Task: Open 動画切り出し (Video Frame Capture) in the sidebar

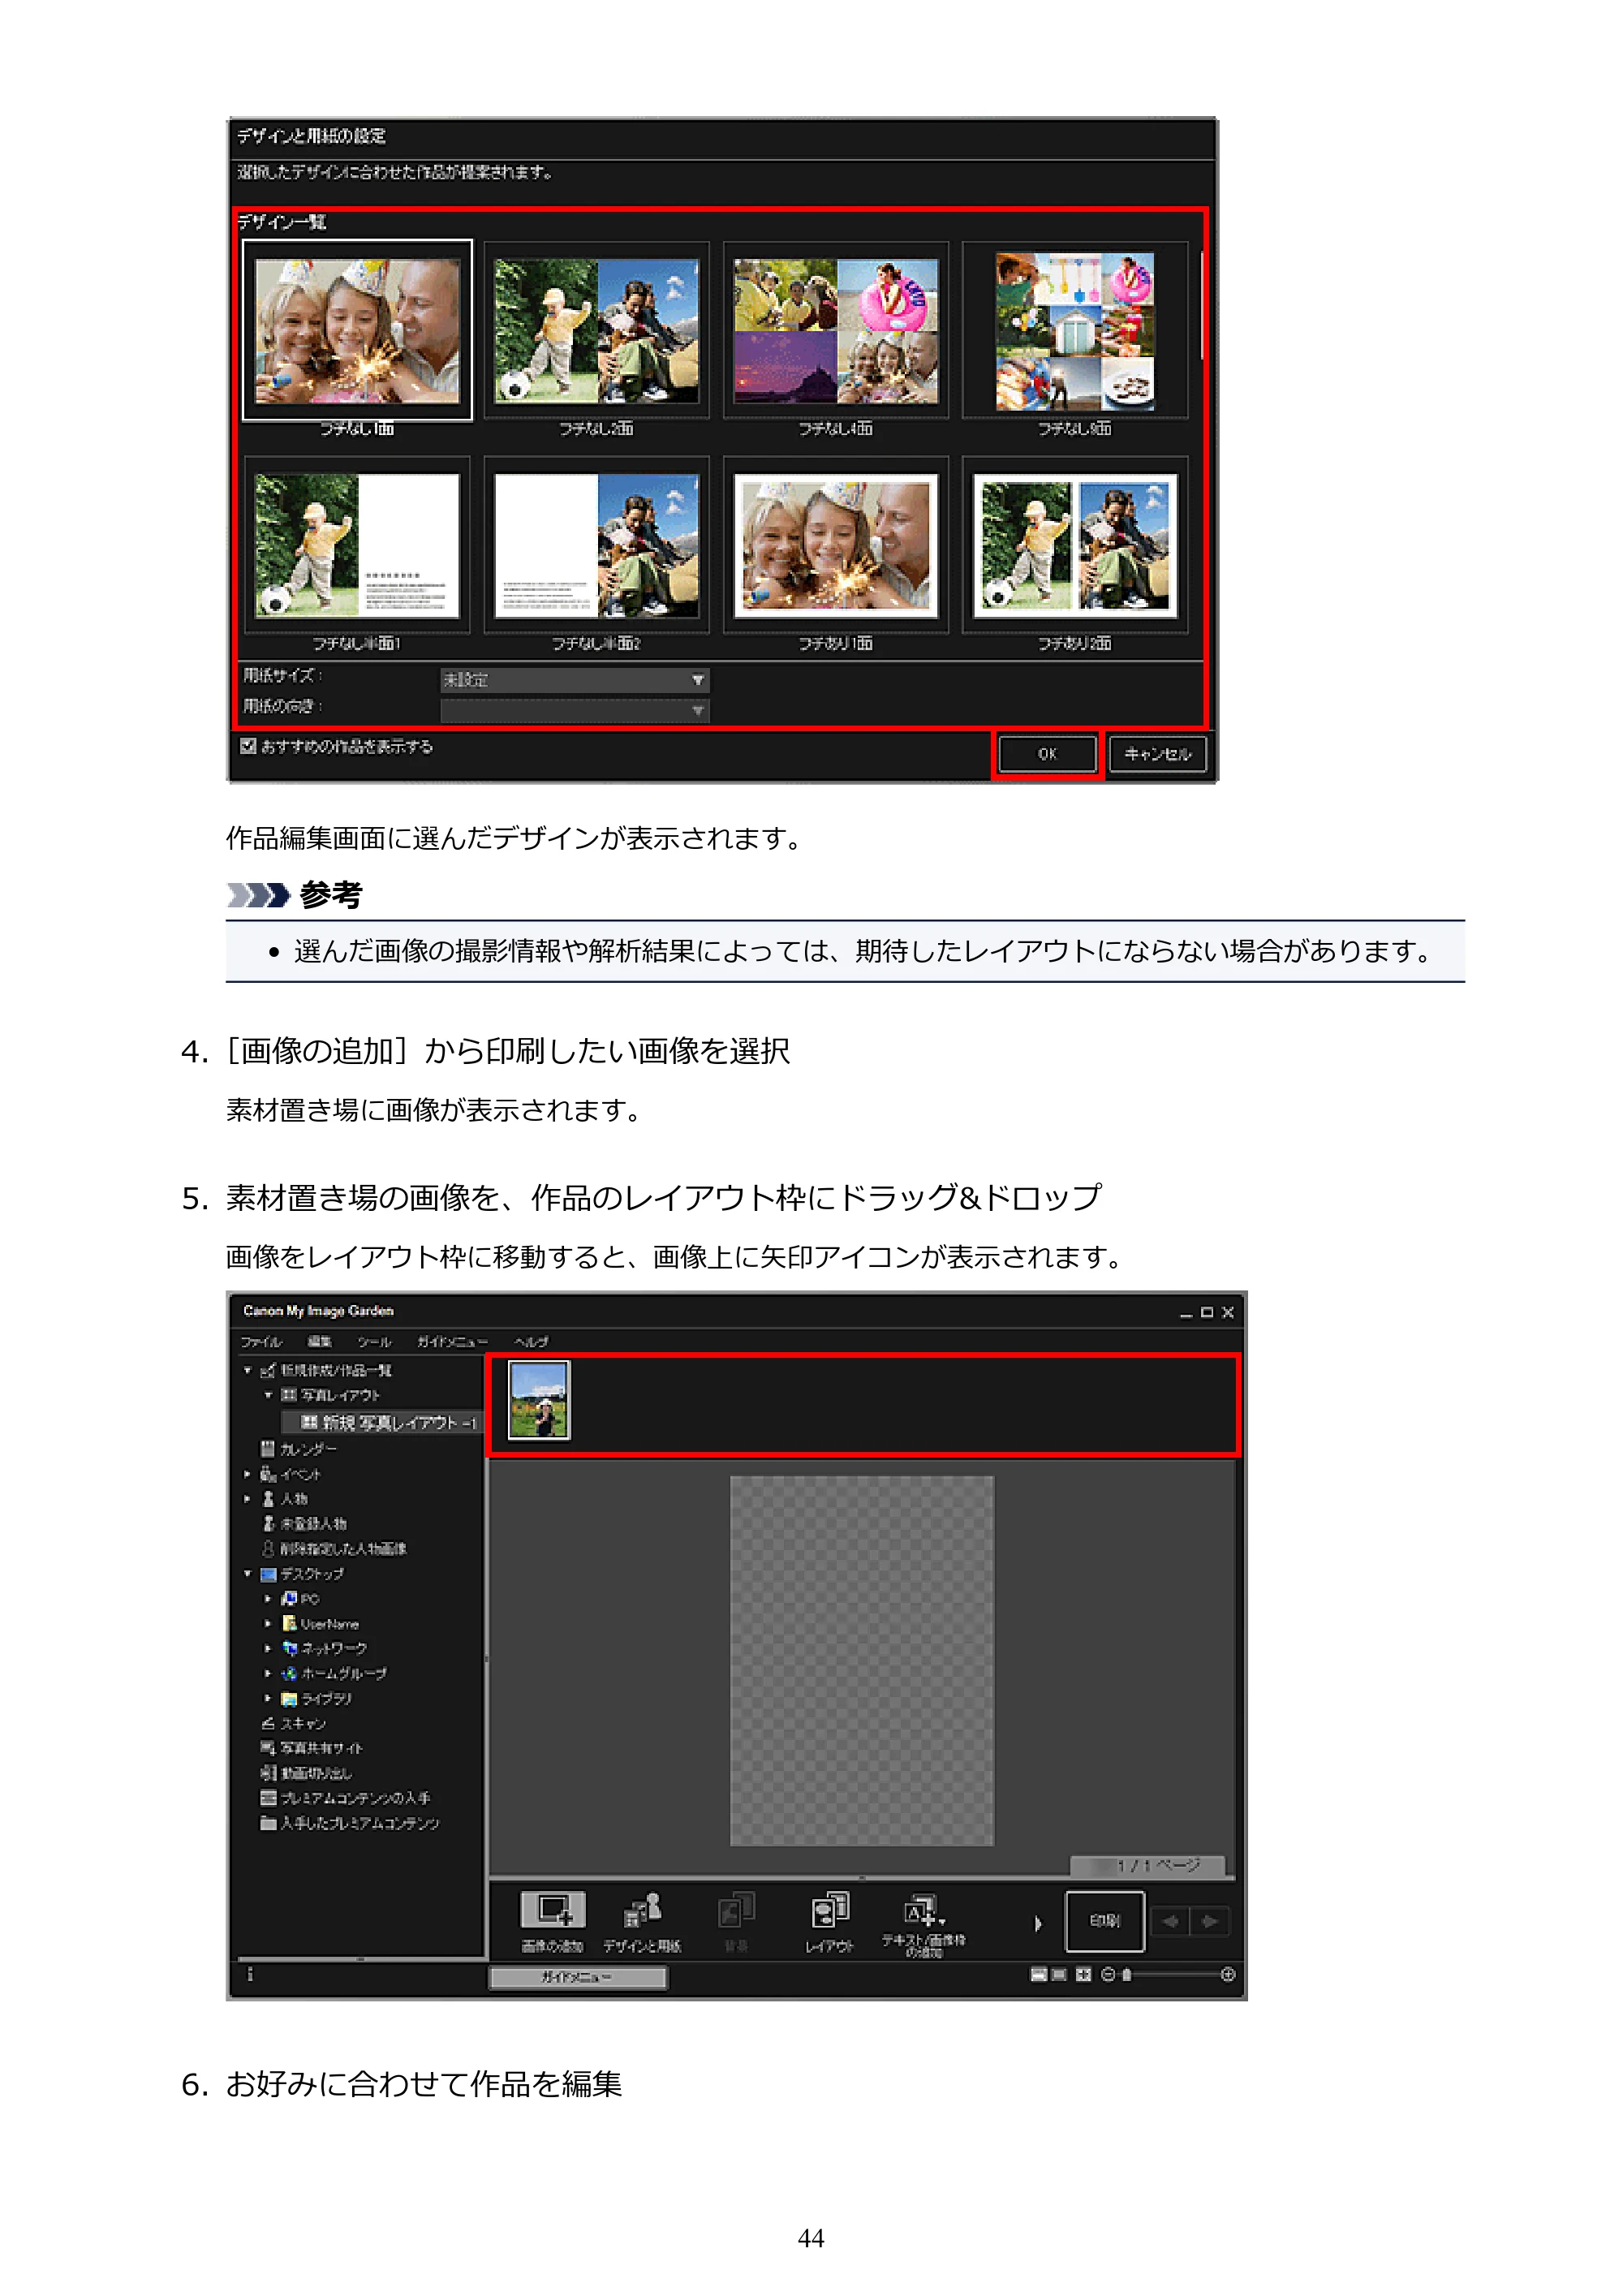Action: [307, 1773]
